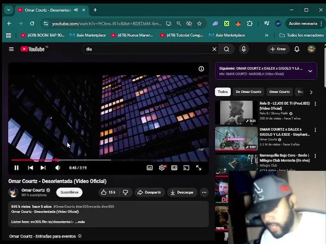Clear the search box with X
This screenshot has height=244, width=326.
click(214, 49)
